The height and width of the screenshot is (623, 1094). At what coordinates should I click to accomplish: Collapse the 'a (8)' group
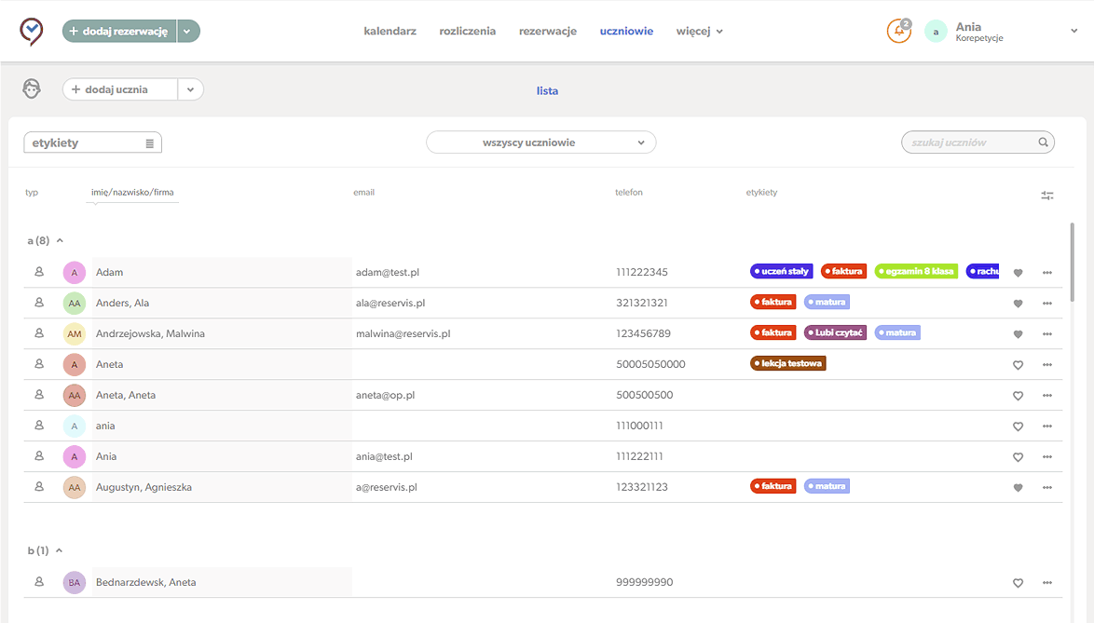click(x=60, y=240)
